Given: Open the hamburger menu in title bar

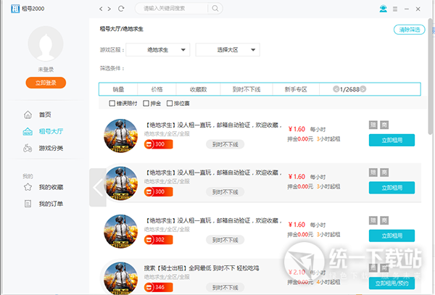Looking at the screenshot, I should (395, 9).
